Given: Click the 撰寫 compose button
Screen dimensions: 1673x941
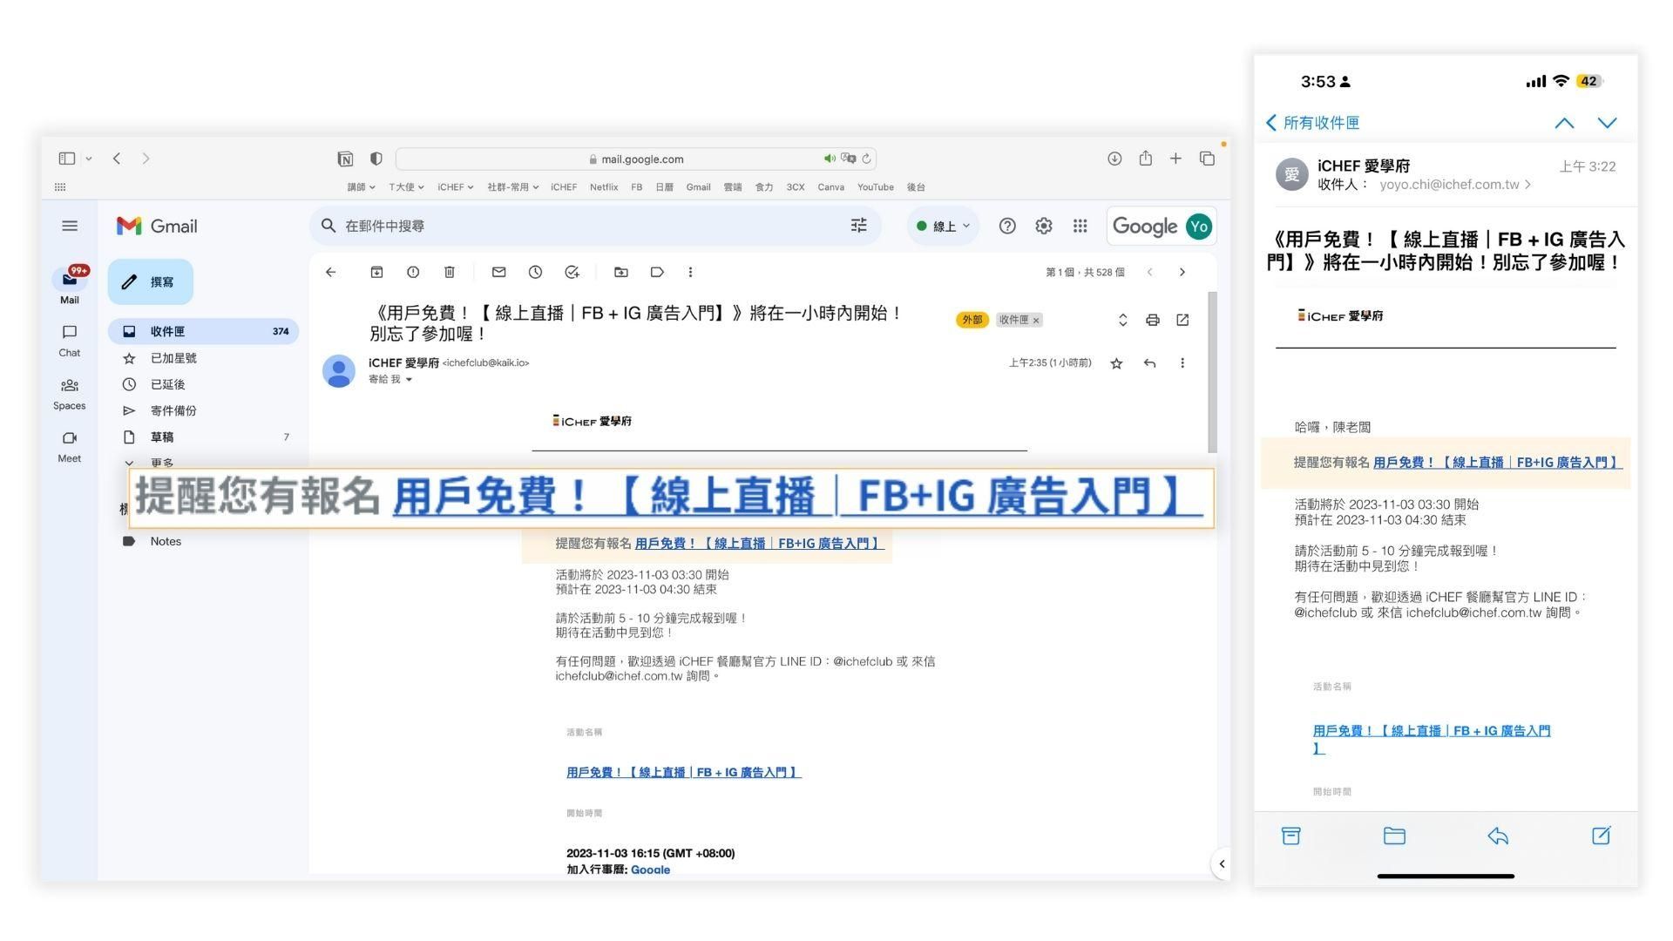Looking at the screenshot, I should (x=151, y=282).
